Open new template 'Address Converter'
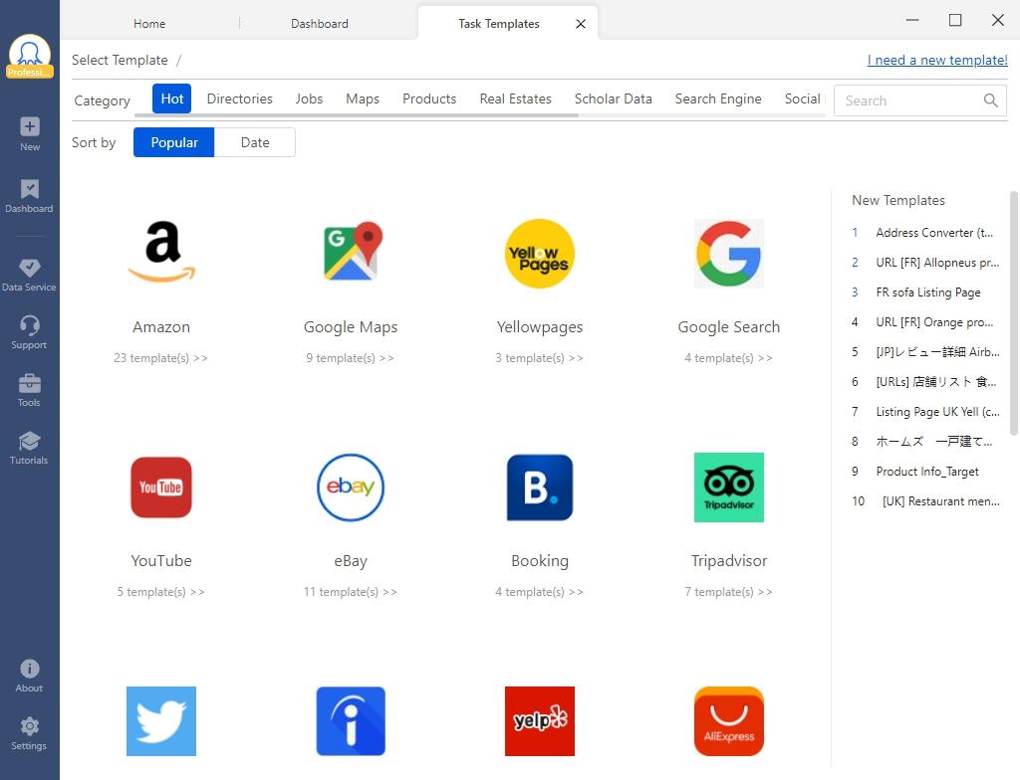 tap(934, 233)
